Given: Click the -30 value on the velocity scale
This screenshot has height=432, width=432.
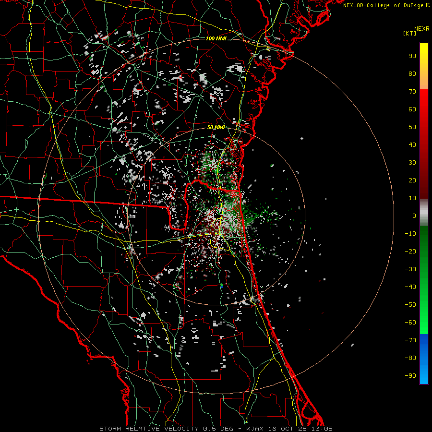Looking at the screenshot, I should pos(410,269).
